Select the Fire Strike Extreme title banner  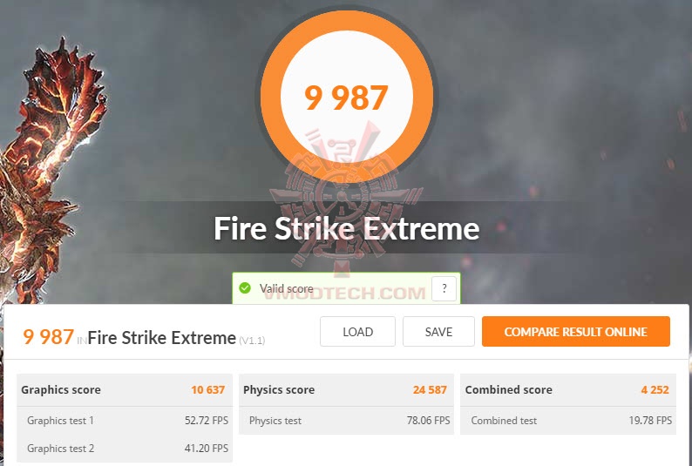point(347,228)
